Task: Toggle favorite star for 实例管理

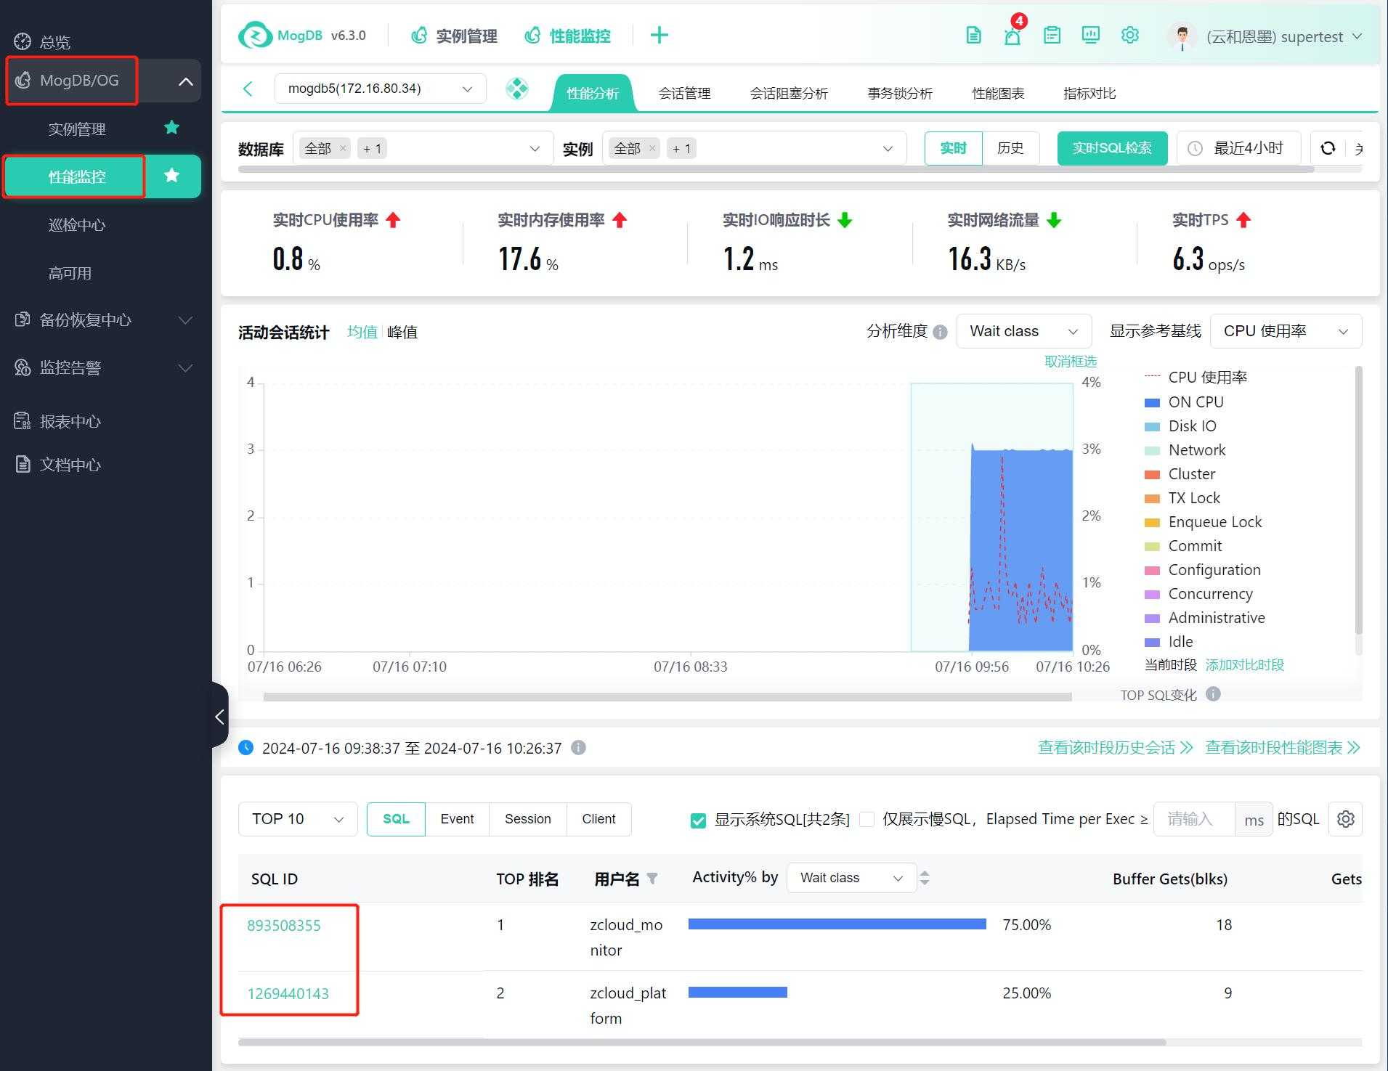Action: (171, 128)
